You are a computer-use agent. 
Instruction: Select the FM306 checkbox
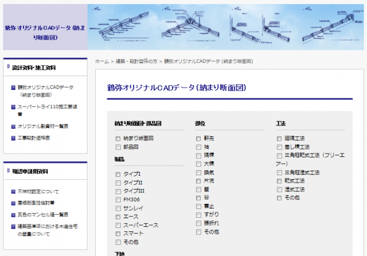(118, 200)
